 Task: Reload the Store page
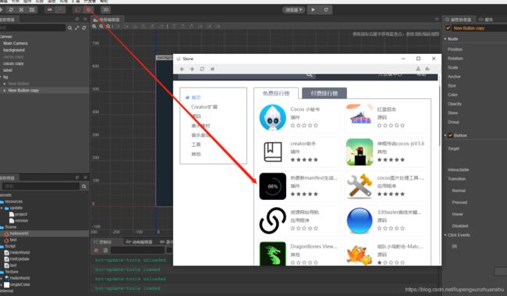tap(202, 69)
